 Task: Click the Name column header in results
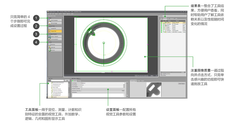[169, 21]
